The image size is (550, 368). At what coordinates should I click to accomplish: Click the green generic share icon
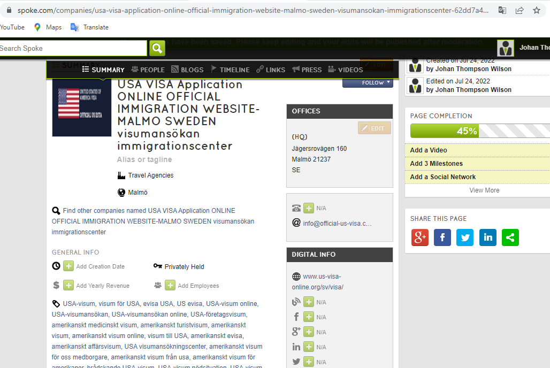pyautogui.click(x=510, y=237)
